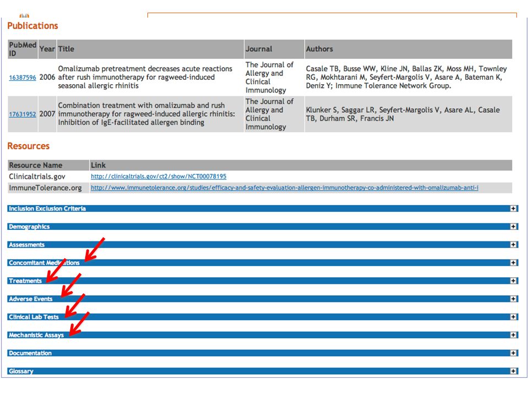The height and width of the screenshot is (396, 528).
Task: Click the Inclusion Exclusion Criteria bar title
Action: point(47,208)
